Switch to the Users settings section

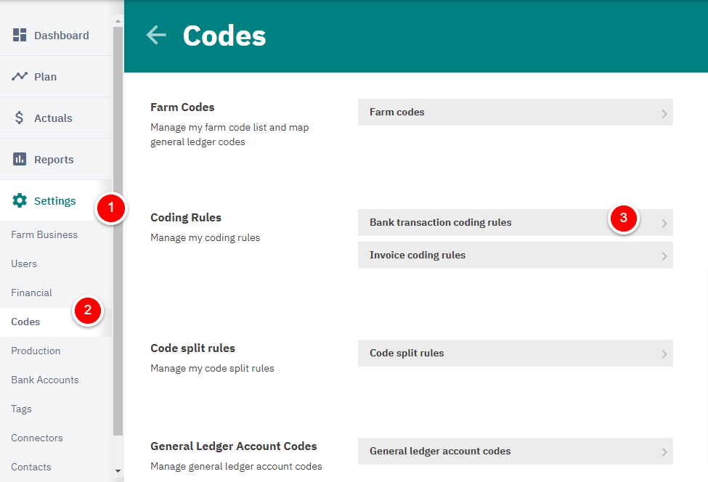(23, 264)
